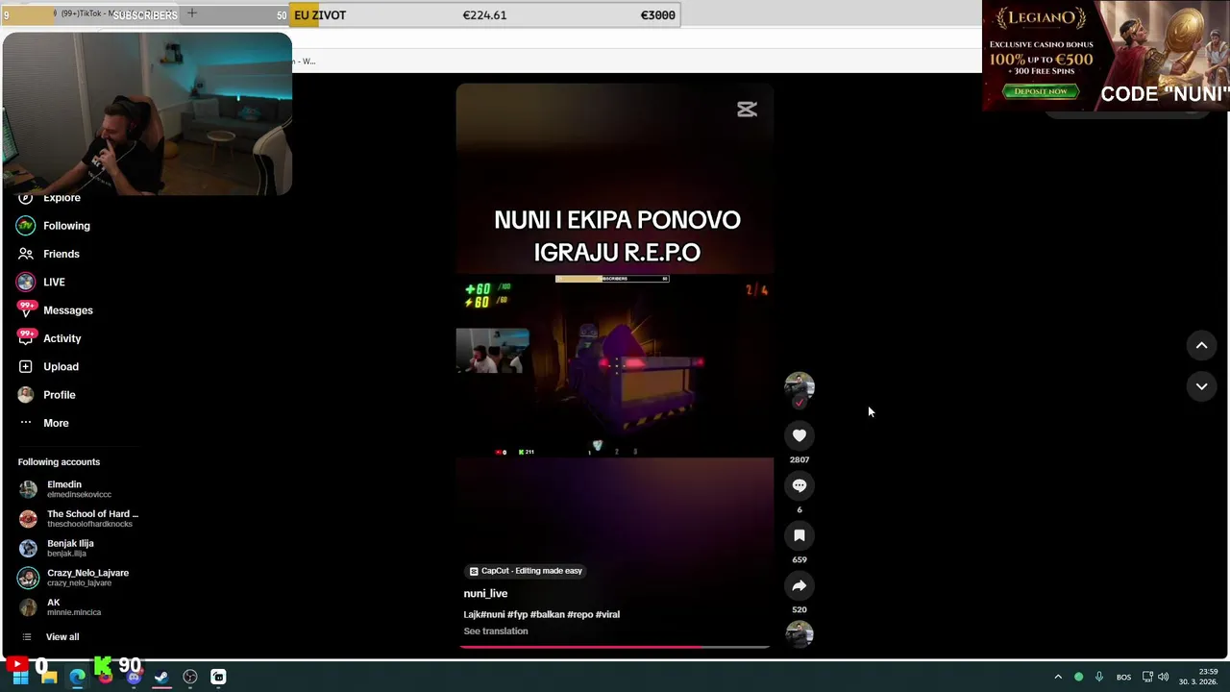This screenshot has width=1230, height=692.
Task: Open the white app icon after OBS on the taskbar
Action: [x=218, y=677]
